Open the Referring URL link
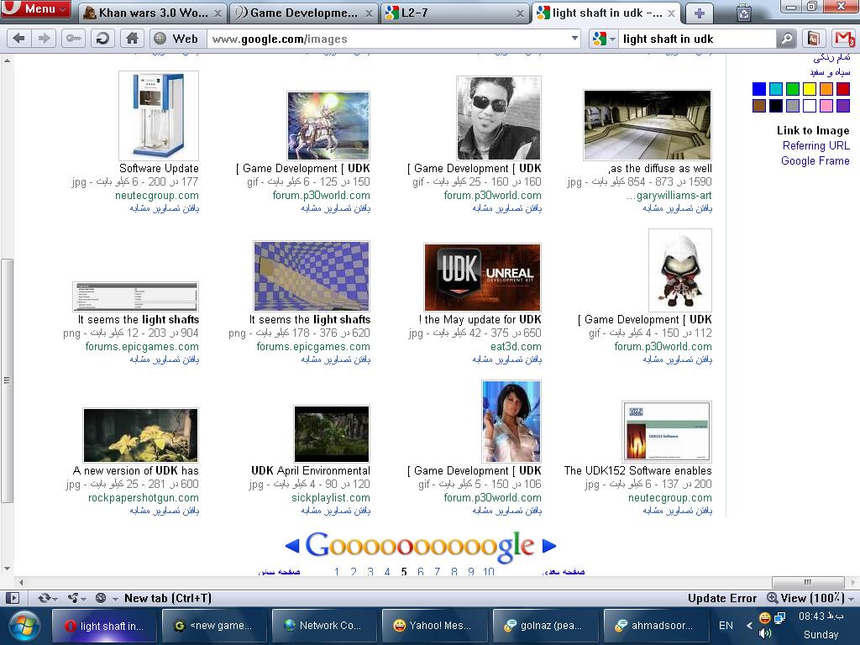Image resolution: width=860 pixels, height=645 pixels. pyautogui.click(x=815, y=145)
